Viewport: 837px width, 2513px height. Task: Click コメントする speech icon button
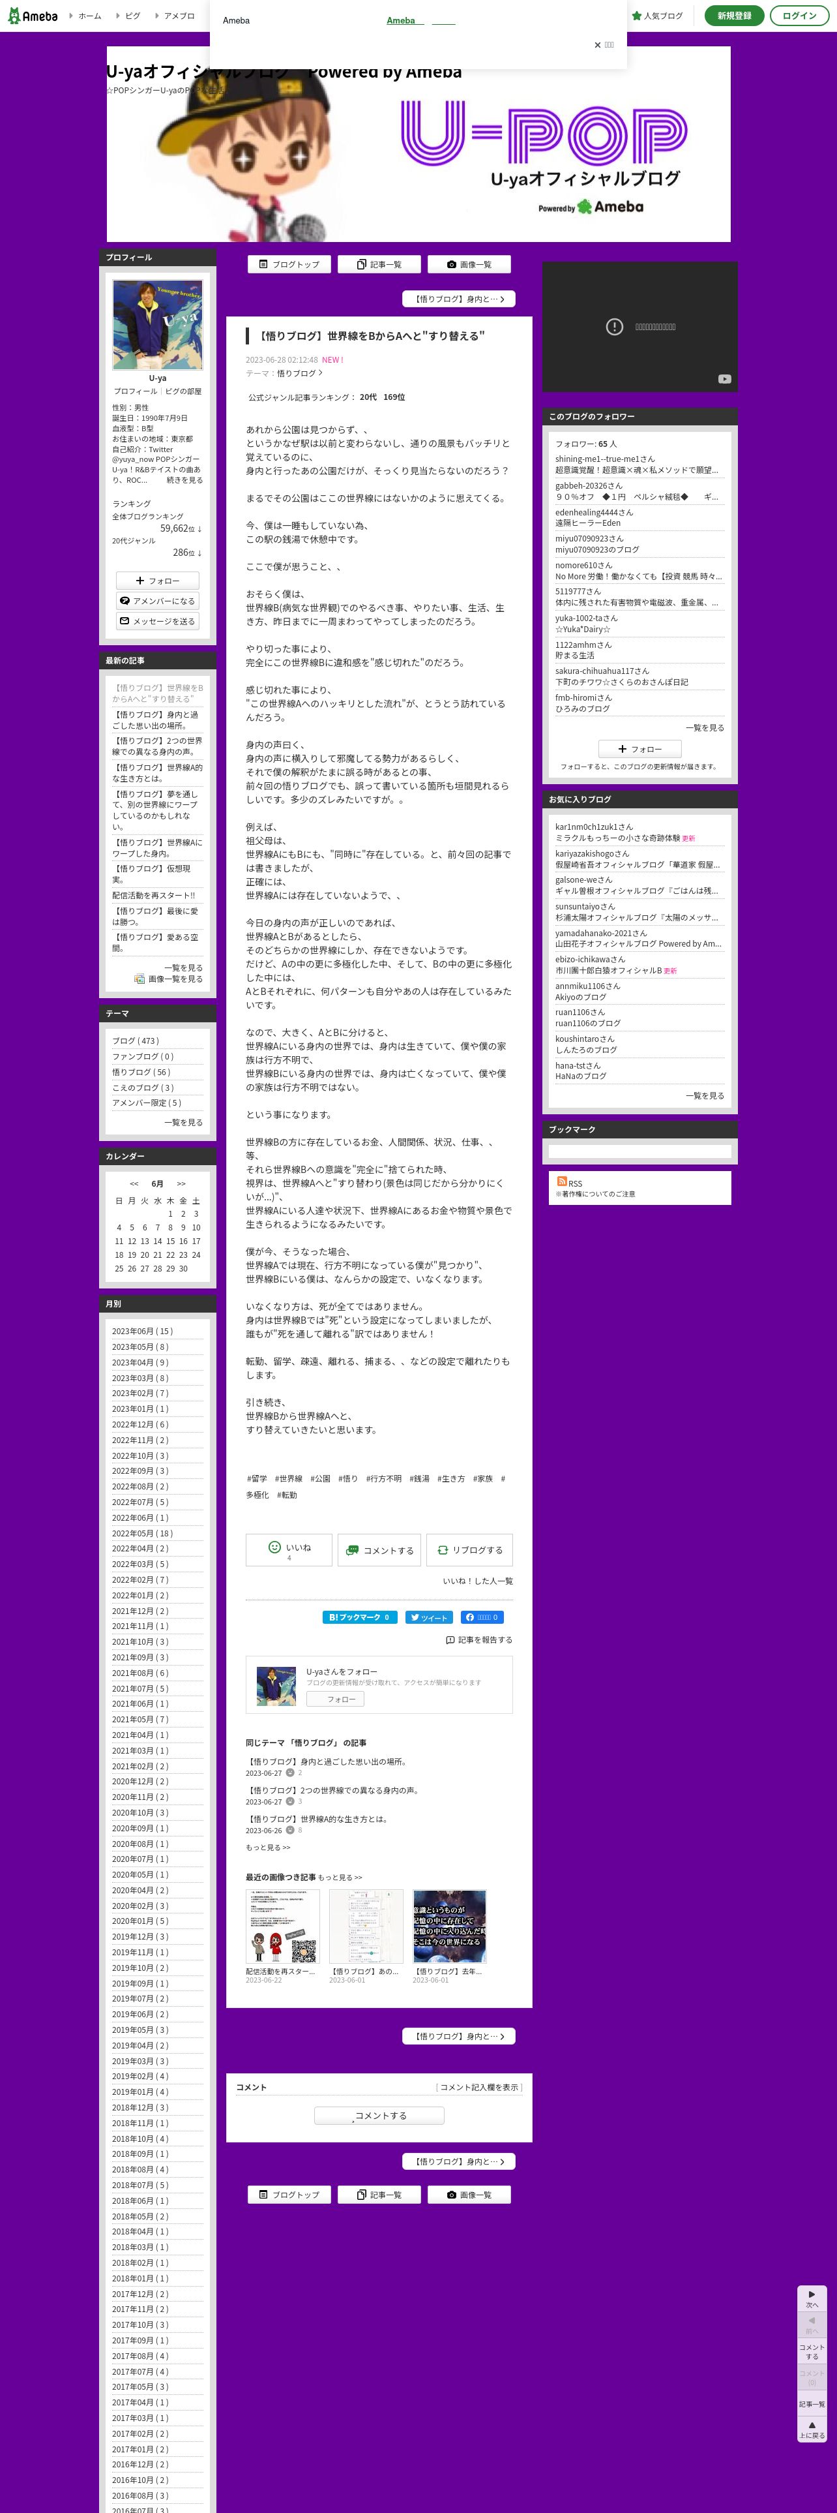379,1550
